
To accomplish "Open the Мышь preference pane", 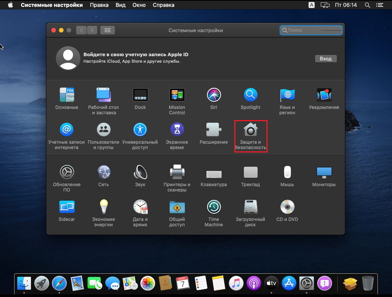I will [287, 172].
